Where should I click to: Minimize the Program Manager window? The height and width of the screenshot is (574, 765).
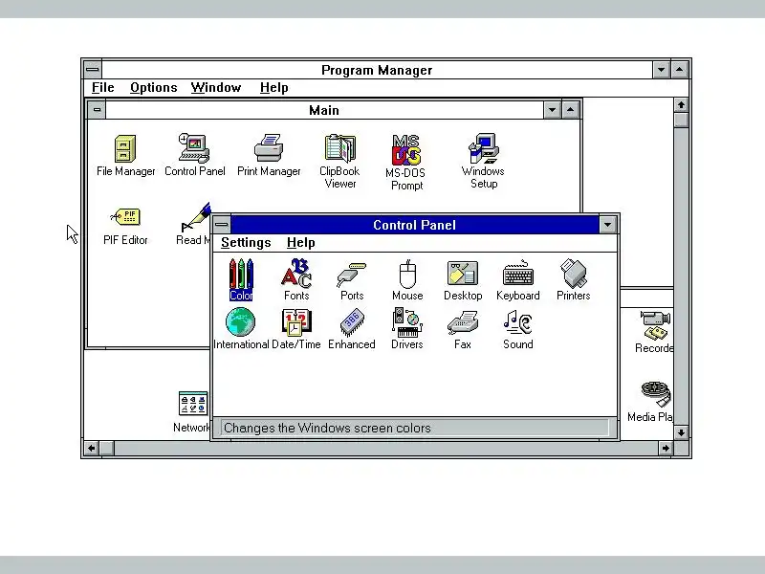click(x=661, y=70)
